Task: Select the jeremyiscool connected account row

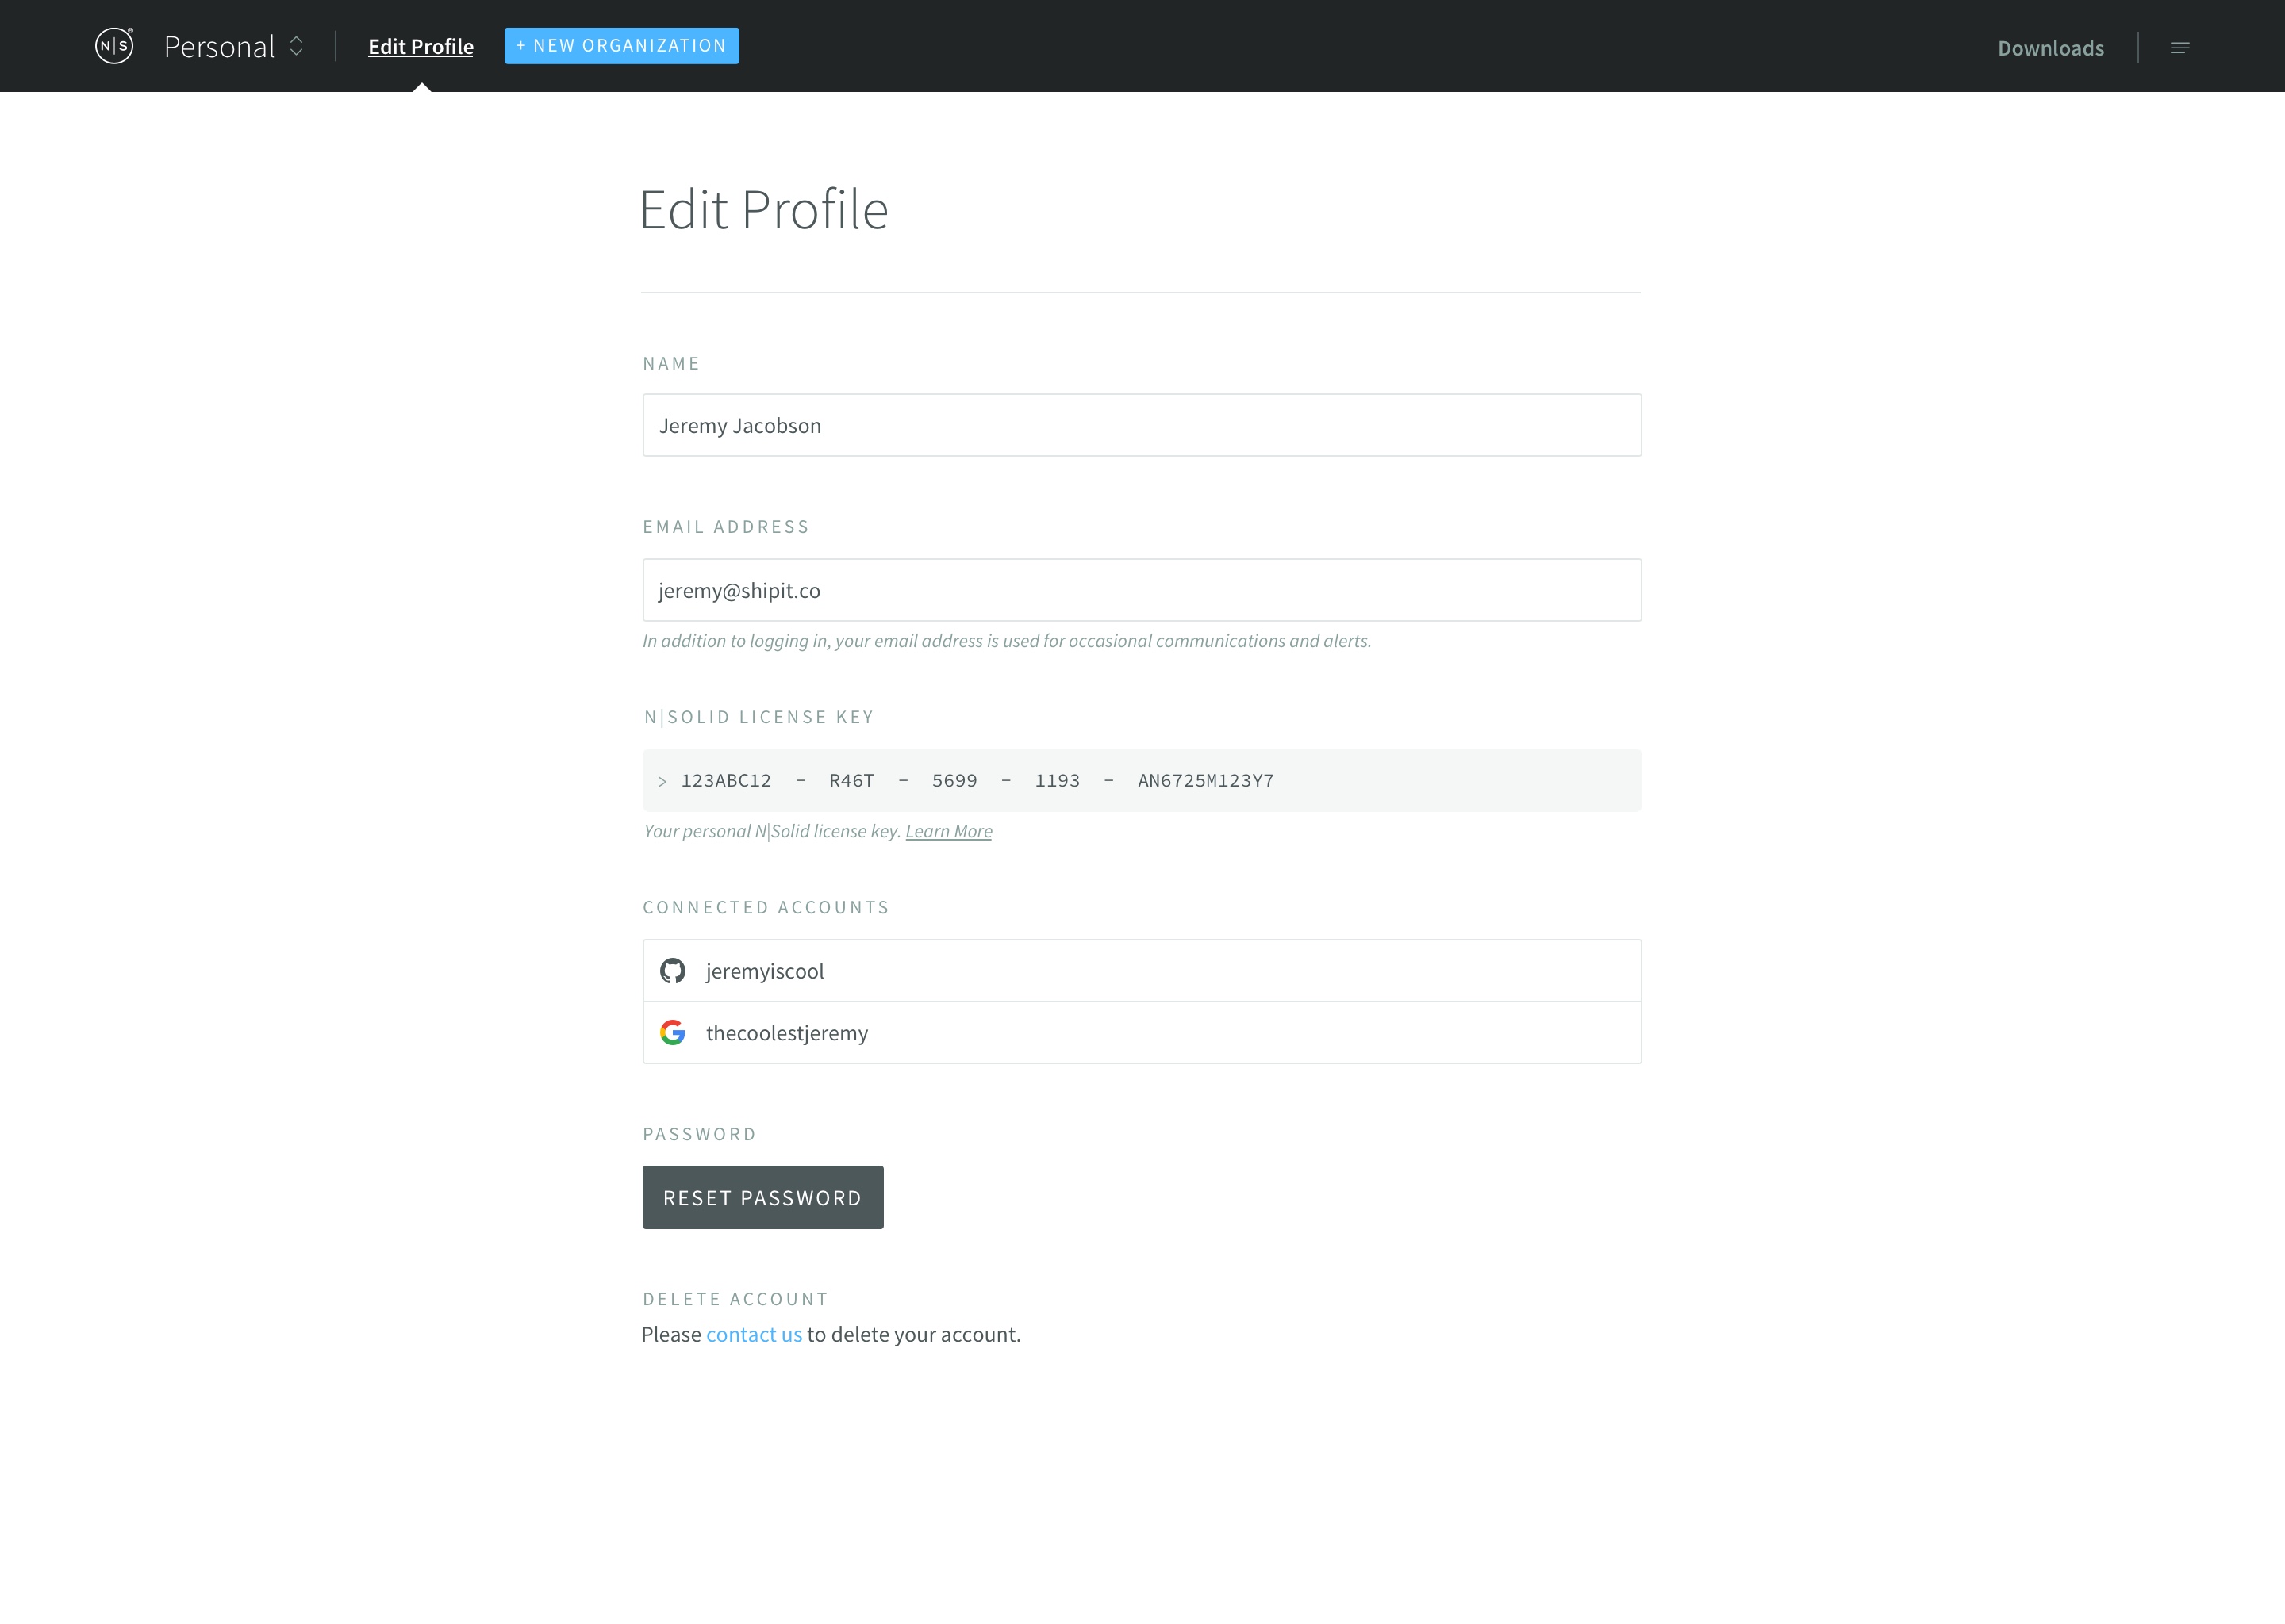Action: pyautogui.click(x=1142, y=970)
